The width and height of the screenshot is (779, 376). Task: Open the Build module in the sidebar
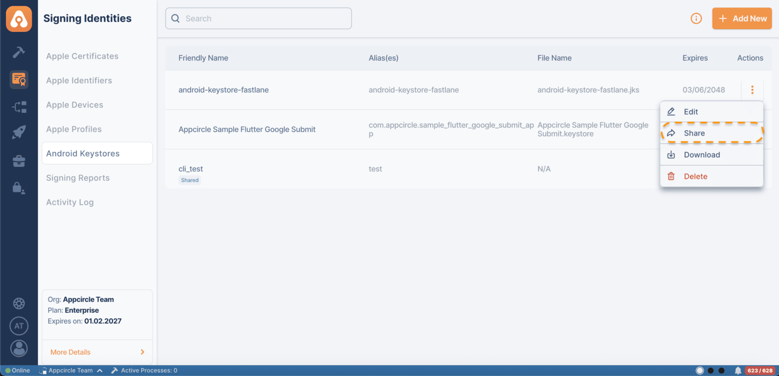pyautogui.click(x=19, y=52)
